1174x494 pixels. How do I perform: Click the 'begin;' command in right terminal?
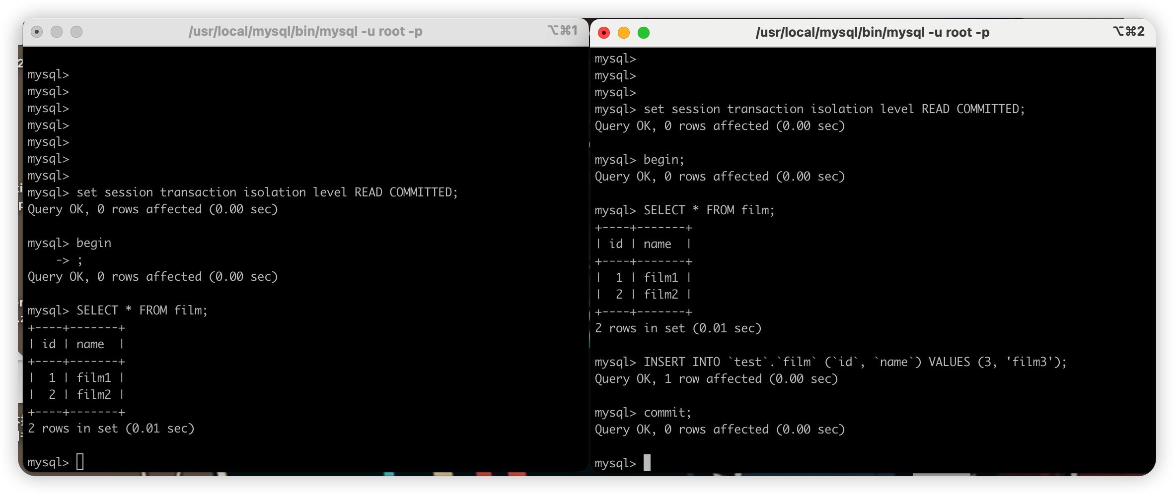(664, 160)
